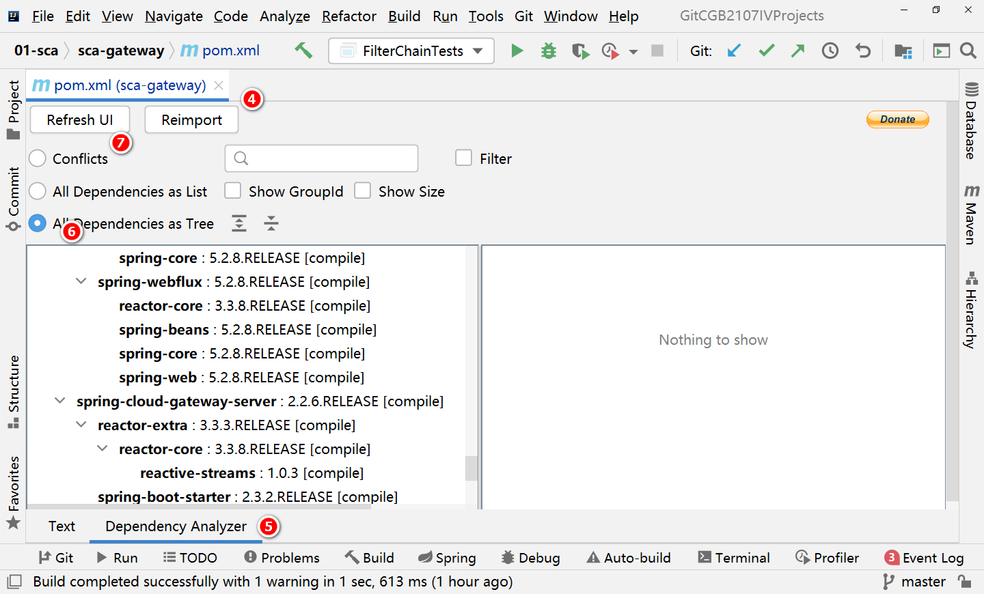Screen dimensions: 984x594
Task: Select the Conflicts radio button
Action: pos(38,158)
